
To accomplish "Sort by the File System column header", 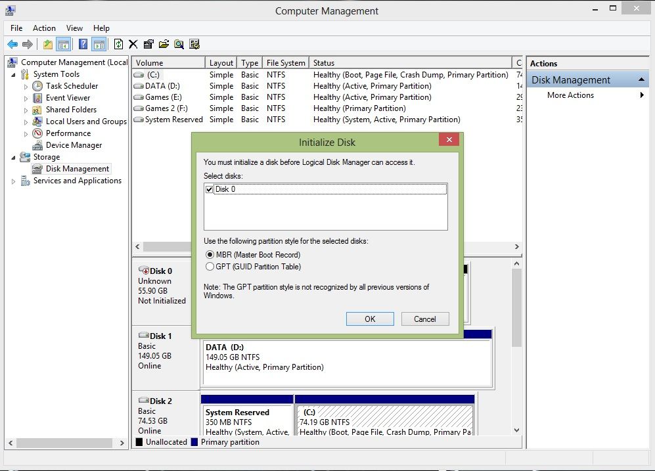I will pos(286,62).
